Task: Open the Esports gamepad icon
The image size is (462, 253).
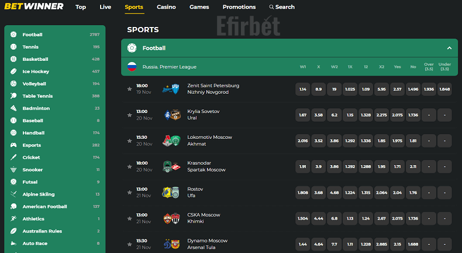Action: 13,145
